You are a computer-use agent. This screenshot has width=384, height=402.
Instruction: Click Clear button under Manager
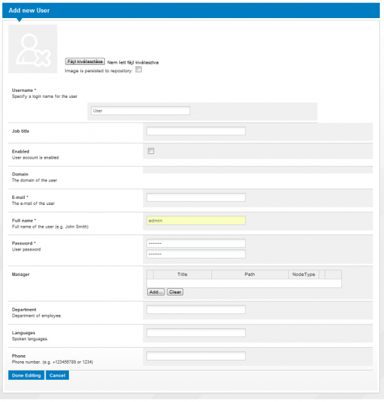(x=175, y=291)
